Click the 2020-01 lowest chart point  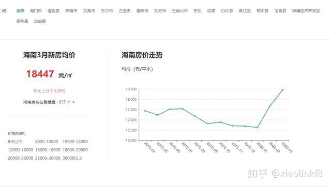tap(258, 128)
